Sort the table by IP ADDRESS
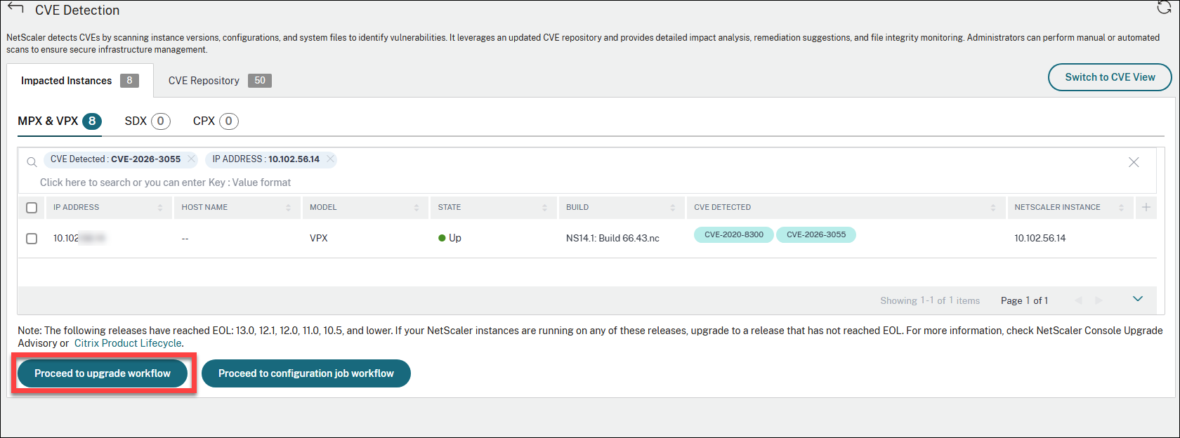 pyautogui.click(x=160, y=208)
